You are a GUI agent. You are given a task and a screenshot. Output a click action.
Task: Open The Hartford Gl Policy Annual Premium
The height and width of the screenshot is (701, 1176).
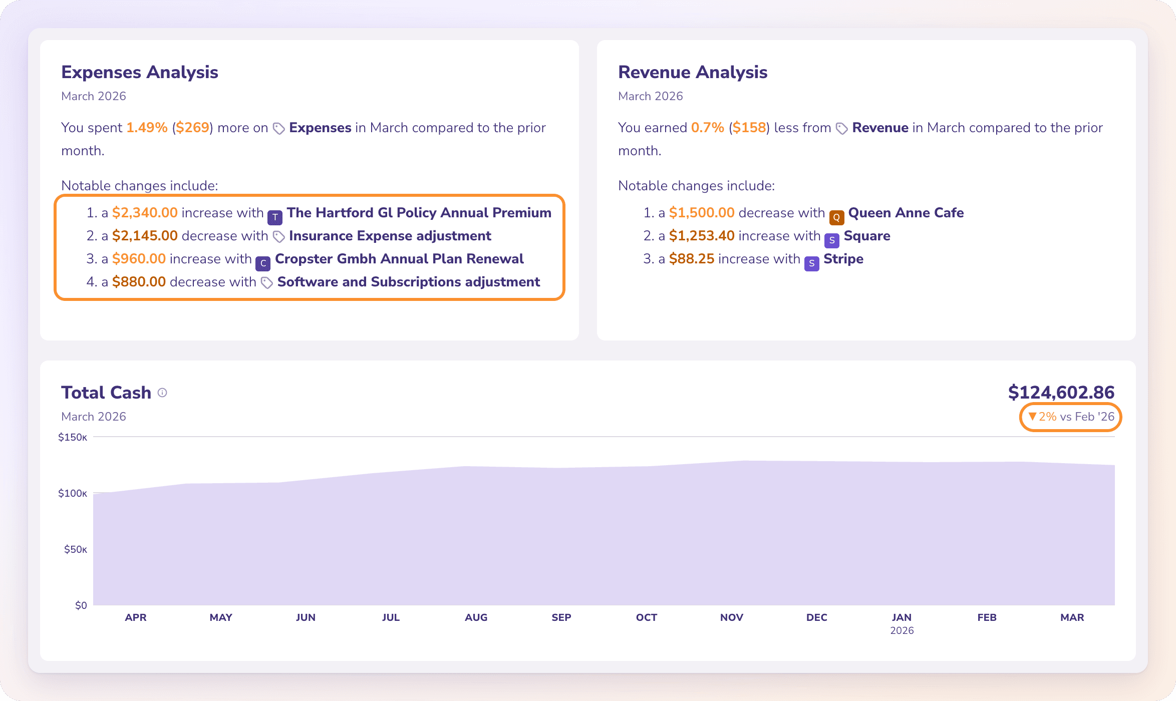(x=419, y=213)
